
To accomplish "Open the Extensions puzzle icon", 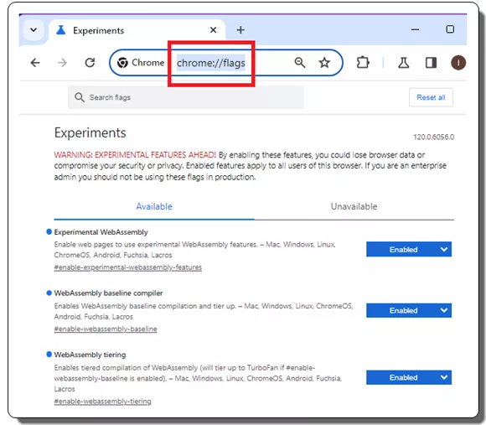I will point(363,62).
